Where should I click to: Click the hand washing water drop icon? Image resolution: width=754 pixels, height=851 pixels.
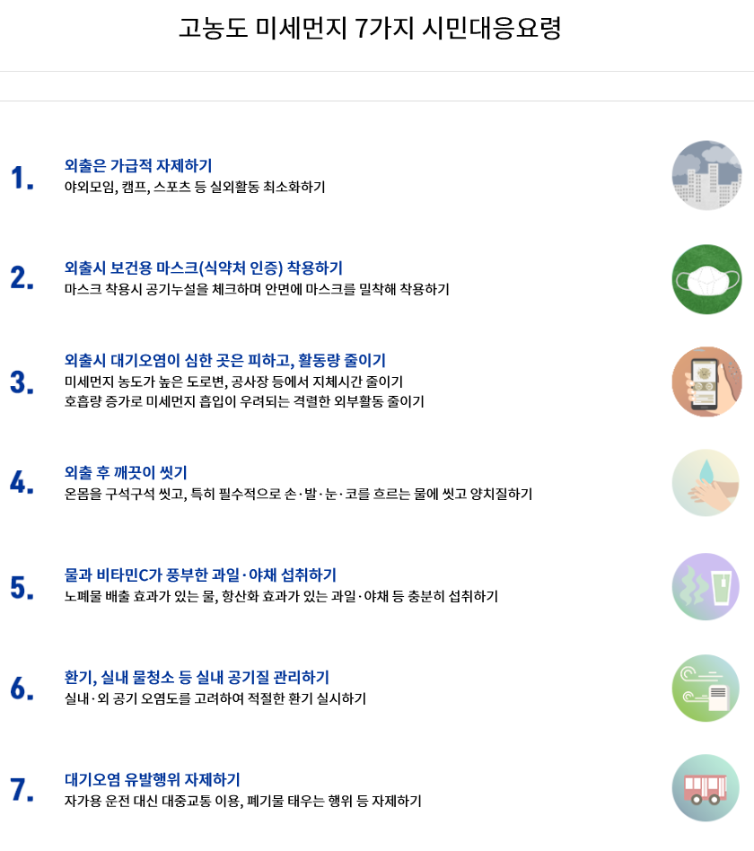point(706,483)
